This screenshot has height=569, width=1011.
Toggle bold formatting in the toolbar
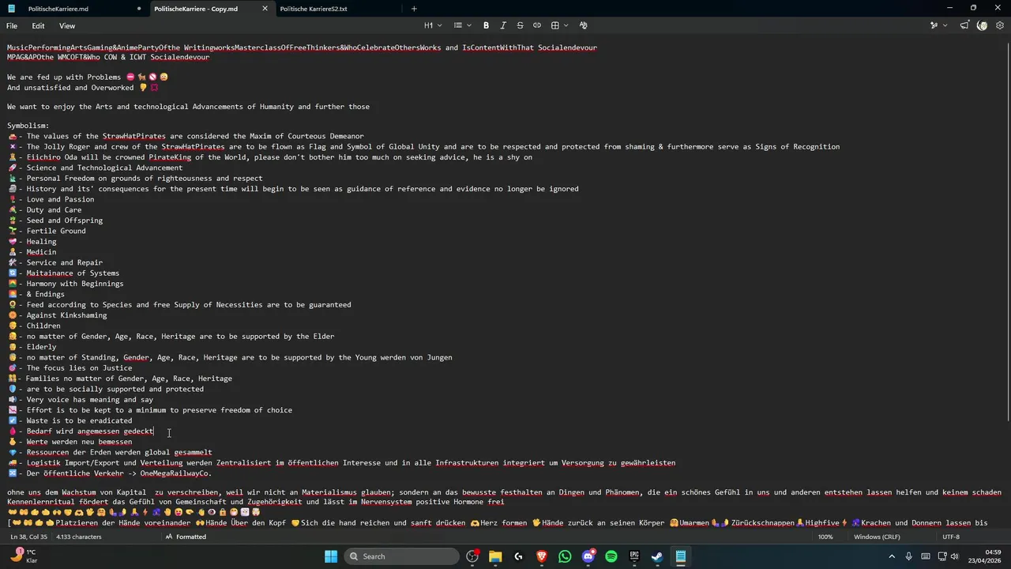(x=486, y=25)
